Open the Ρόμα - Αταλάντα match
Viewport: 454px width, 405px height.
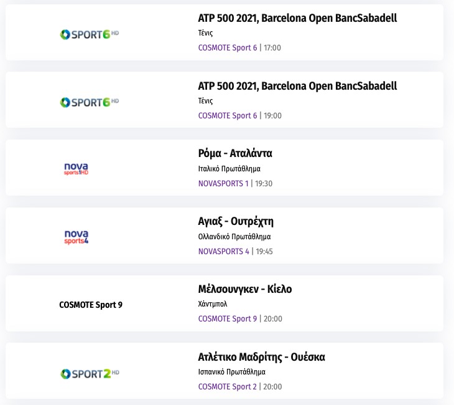[235, 153]
